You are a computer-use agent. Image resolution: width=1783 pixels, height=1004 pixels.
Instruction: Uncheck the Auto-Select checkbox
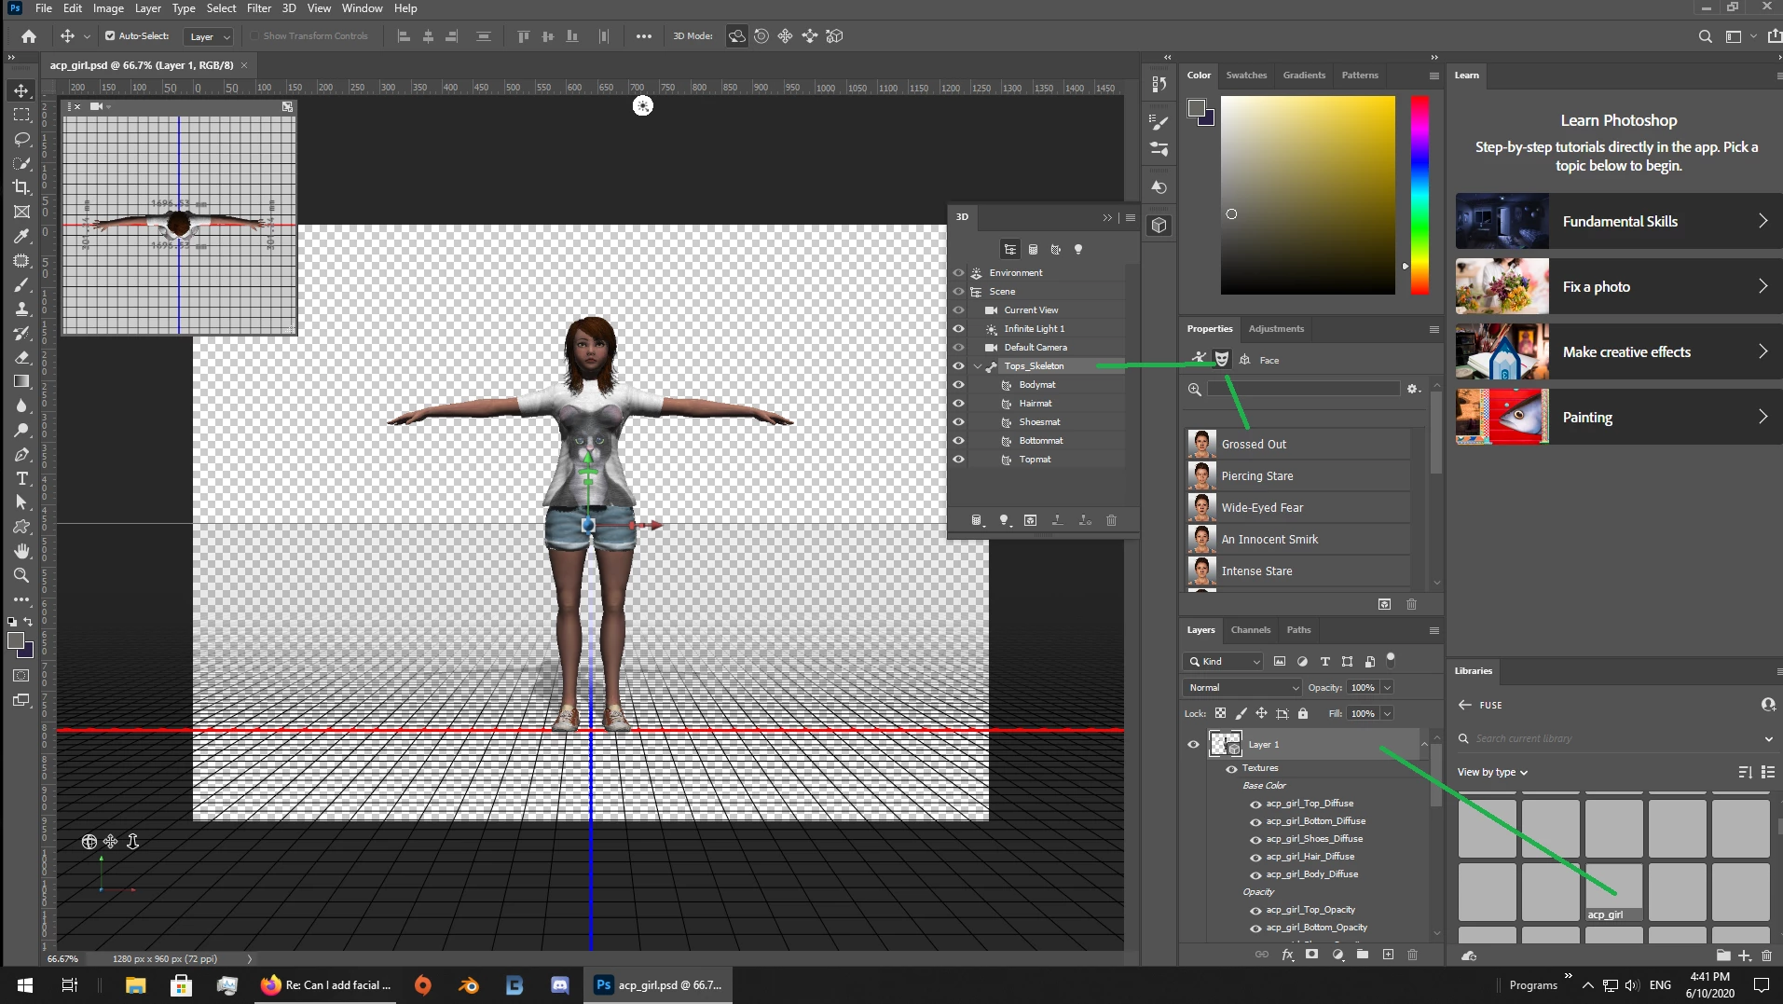click(110, 36)
